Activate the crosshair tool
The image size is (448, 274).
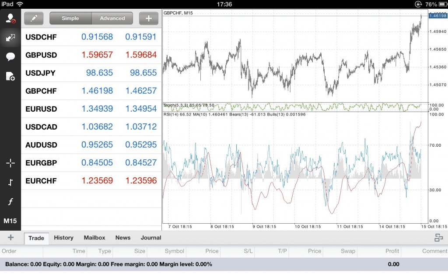click(x=10, y=163)
